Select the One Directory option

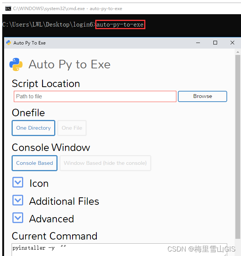(34, 128)
